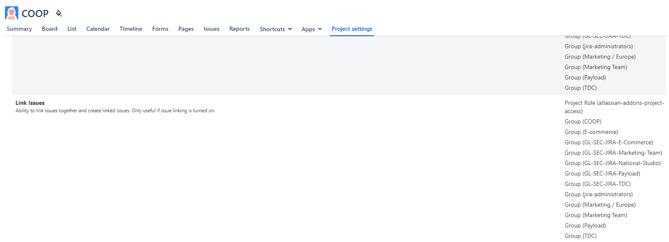Click the atlassian-addons-project-access role entry
Viewport: 669px width, 242px height.
[x=615, y=107]
